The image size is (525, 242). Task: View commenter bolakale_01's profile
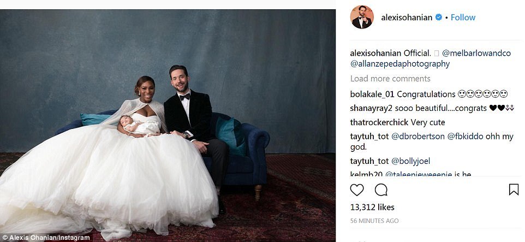pos(372,94)
